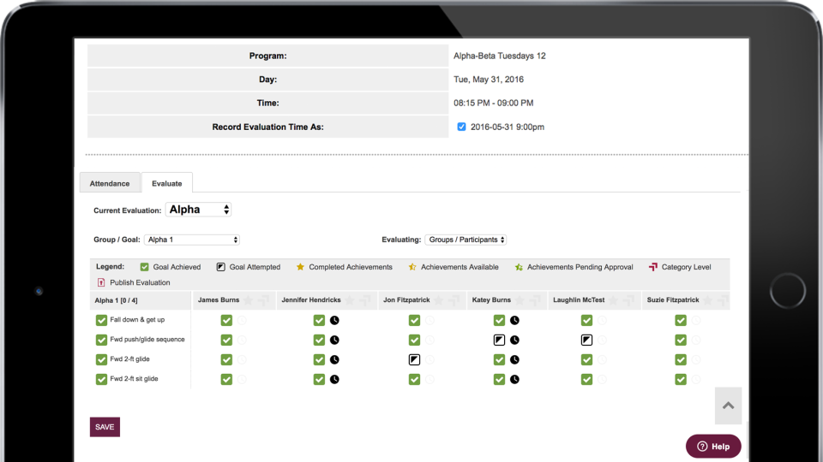Open the Group / Goal dropdown showing Alpha 1
823x462 pixels.
coord(192,240)
